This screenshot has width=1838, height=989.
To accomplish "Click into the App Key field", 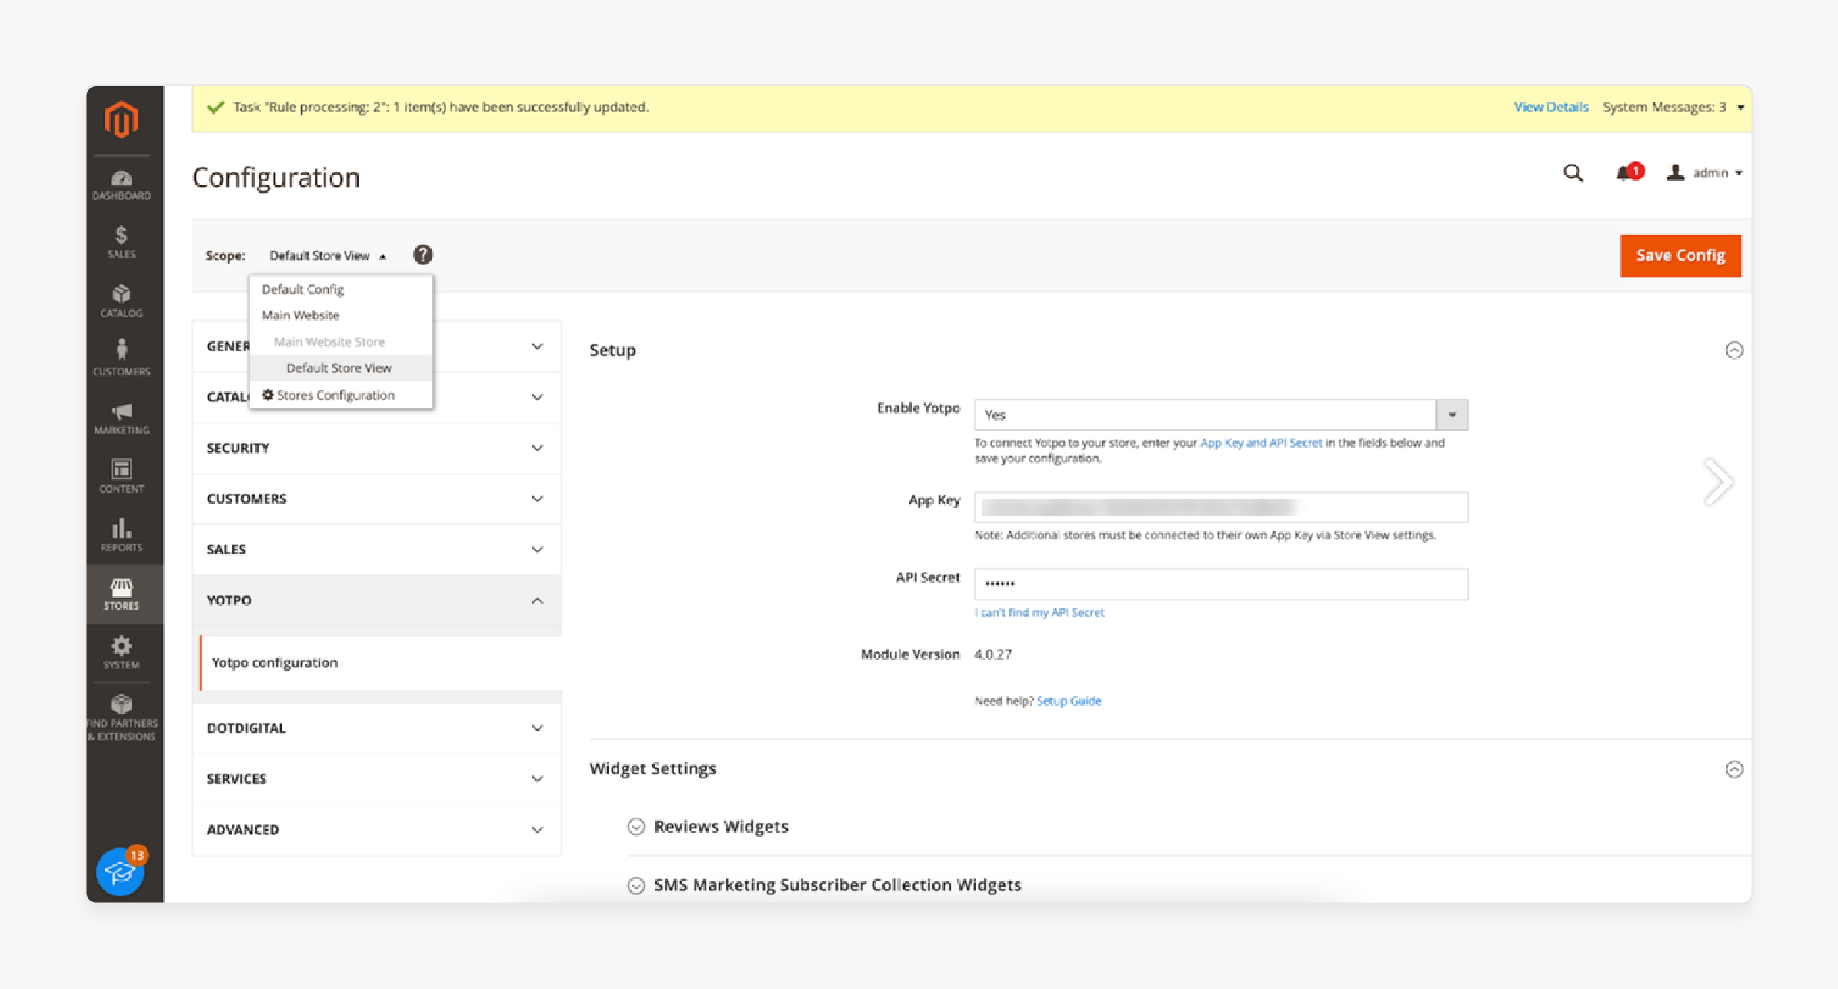I will (x=1221, y=507).
